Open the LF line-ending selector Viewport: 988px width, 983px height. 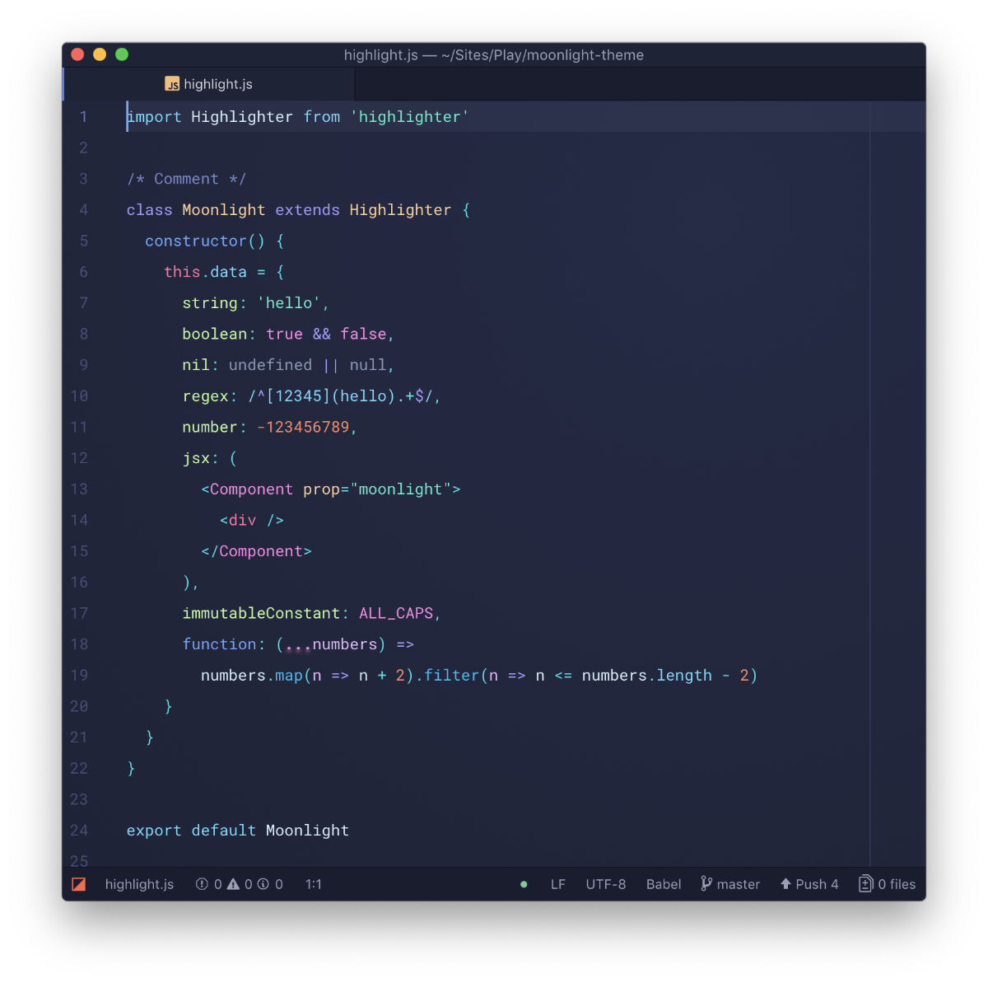558,883
